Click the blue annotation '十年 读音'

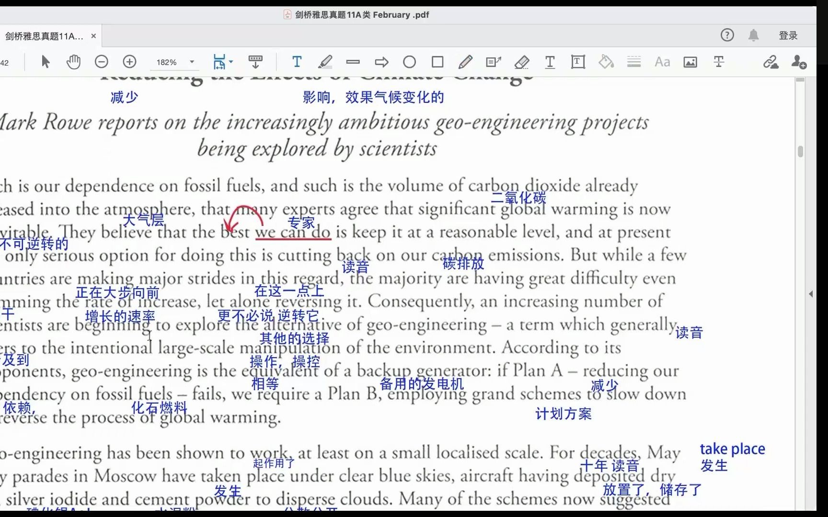pyautogui.click(x=609, y=466)
